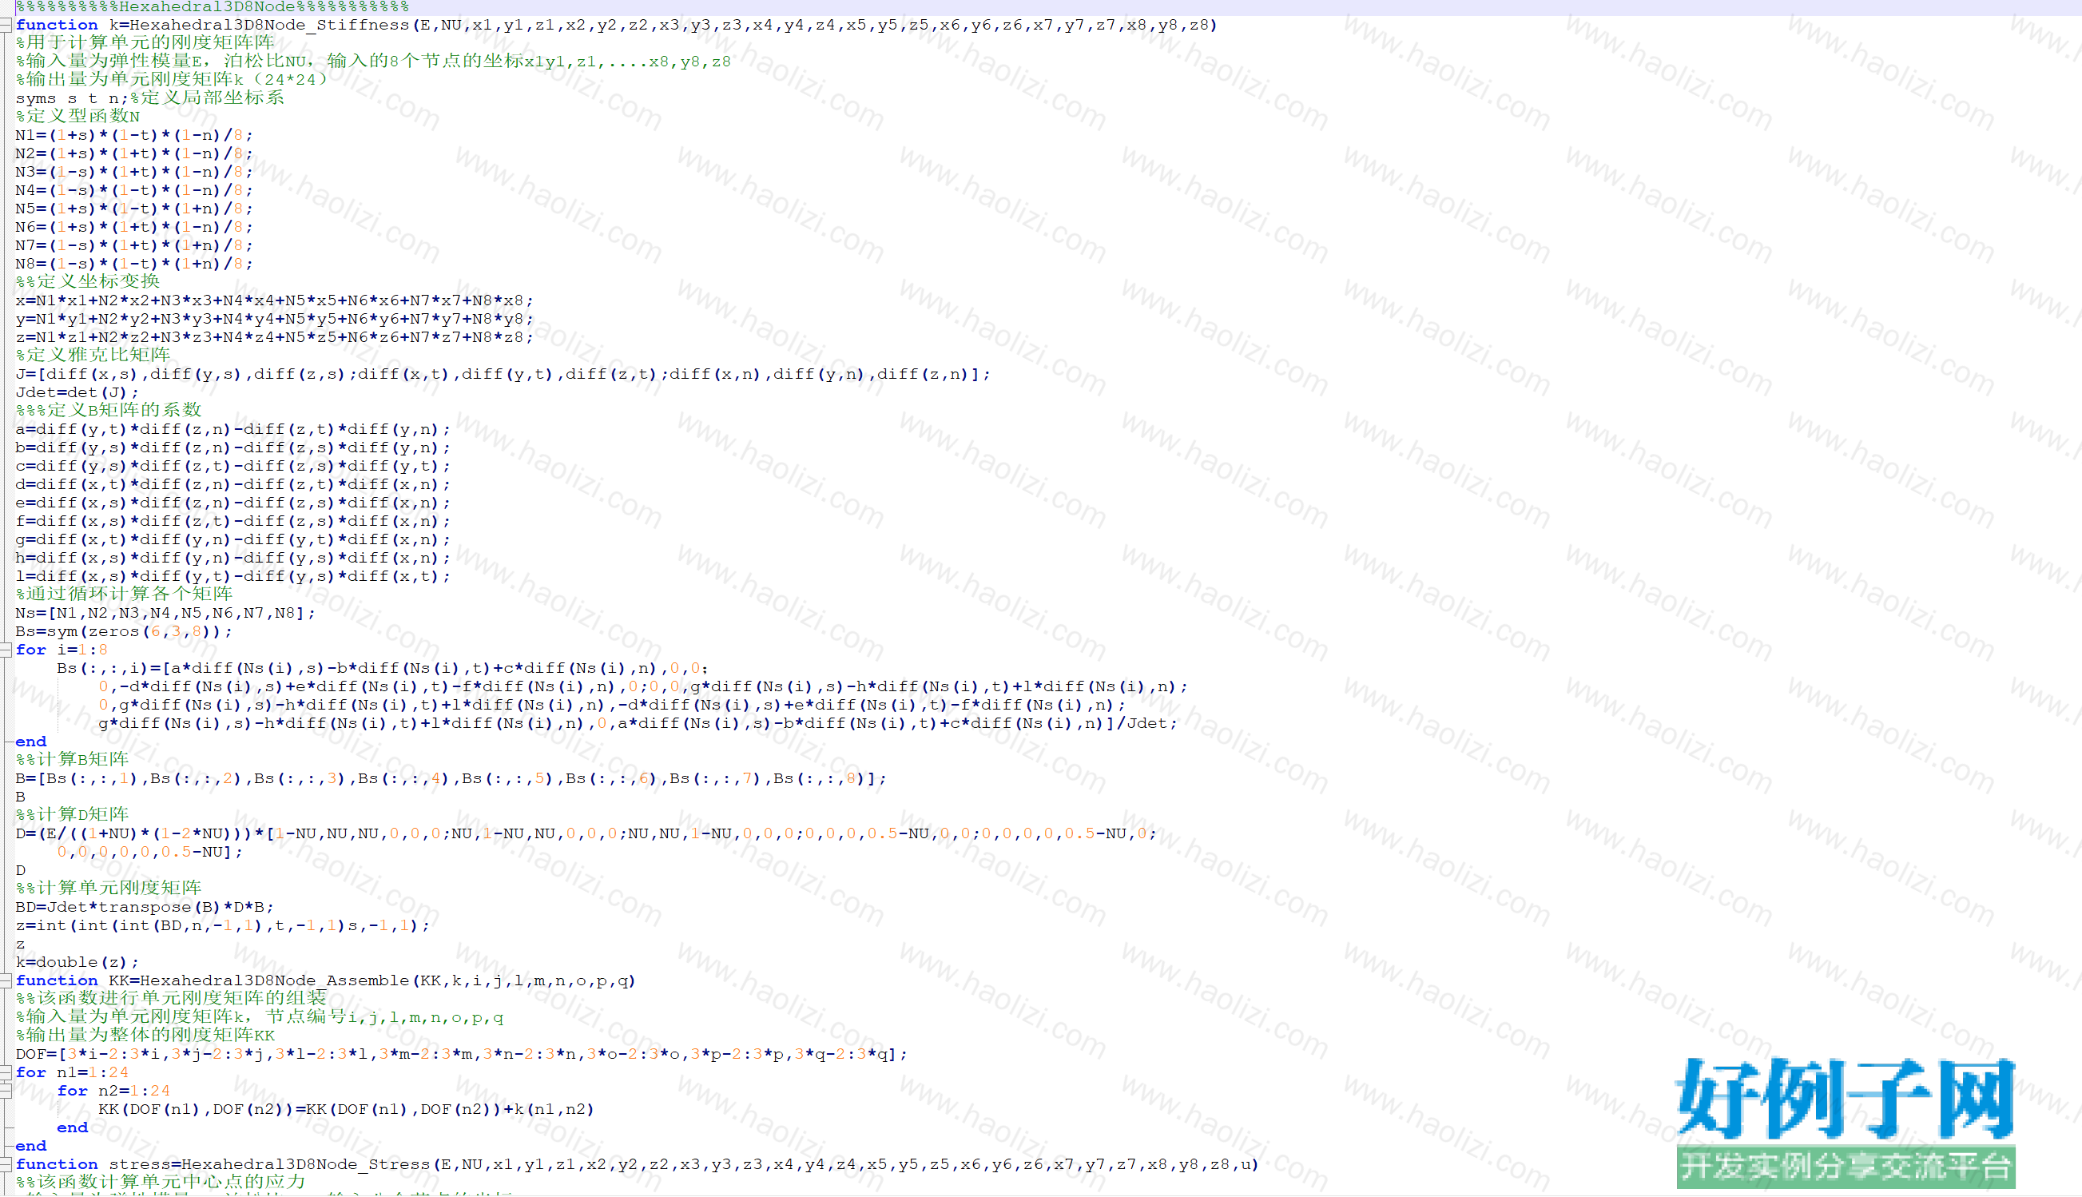This screenshot has width=2082, height=1197.
Task: Place cursor on 'N2=(1+s)*(1+t)*(1-n)/8;' line
Action: (x=134, y=153)
